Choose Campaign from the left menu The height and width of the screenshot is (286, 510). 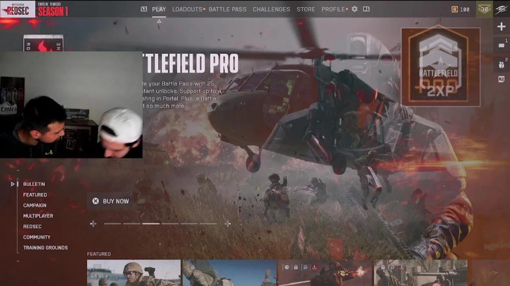click(35, 205)
